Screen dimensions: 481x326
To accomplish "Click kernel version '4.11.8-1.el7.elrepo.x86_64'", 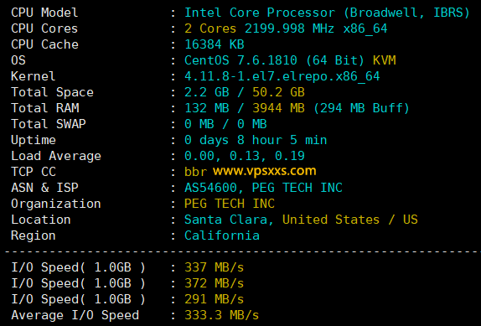I will tap(282, 76).
